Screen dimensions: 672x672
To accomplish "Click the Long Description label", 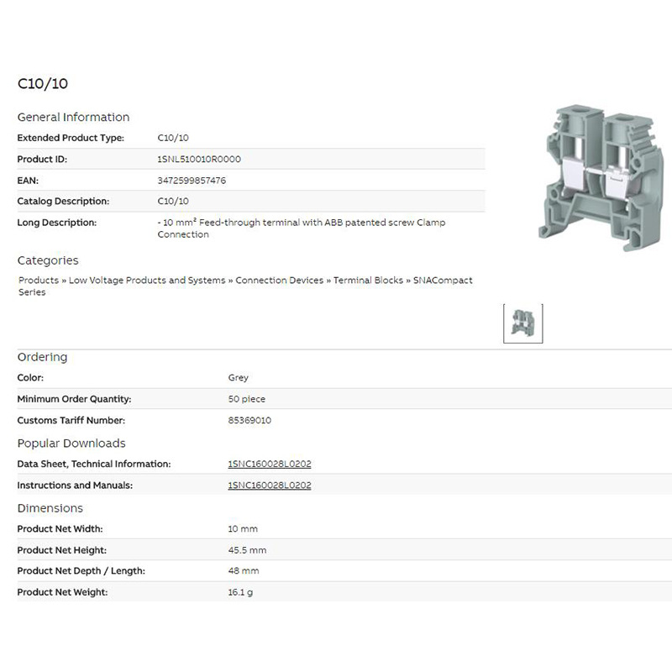I will coord(57,223).
